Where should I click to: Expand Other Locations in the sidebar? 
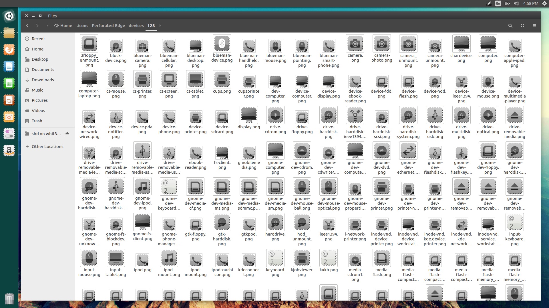(x=47, y=146)
